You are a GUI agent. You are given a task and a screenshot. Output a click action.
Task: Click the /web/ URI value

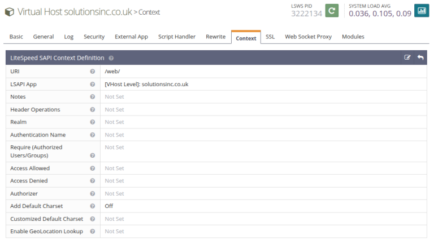(112, 72)
